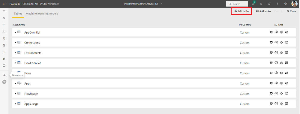Click the Download arrow icon in header
Screen dimensions: 300x114
[x=269, y=4]
